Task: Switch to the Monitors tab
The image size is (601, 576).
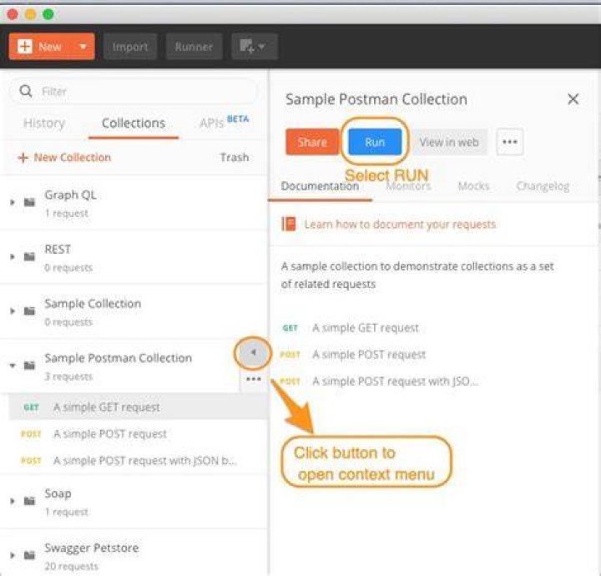Action: (x=408, y=186)
